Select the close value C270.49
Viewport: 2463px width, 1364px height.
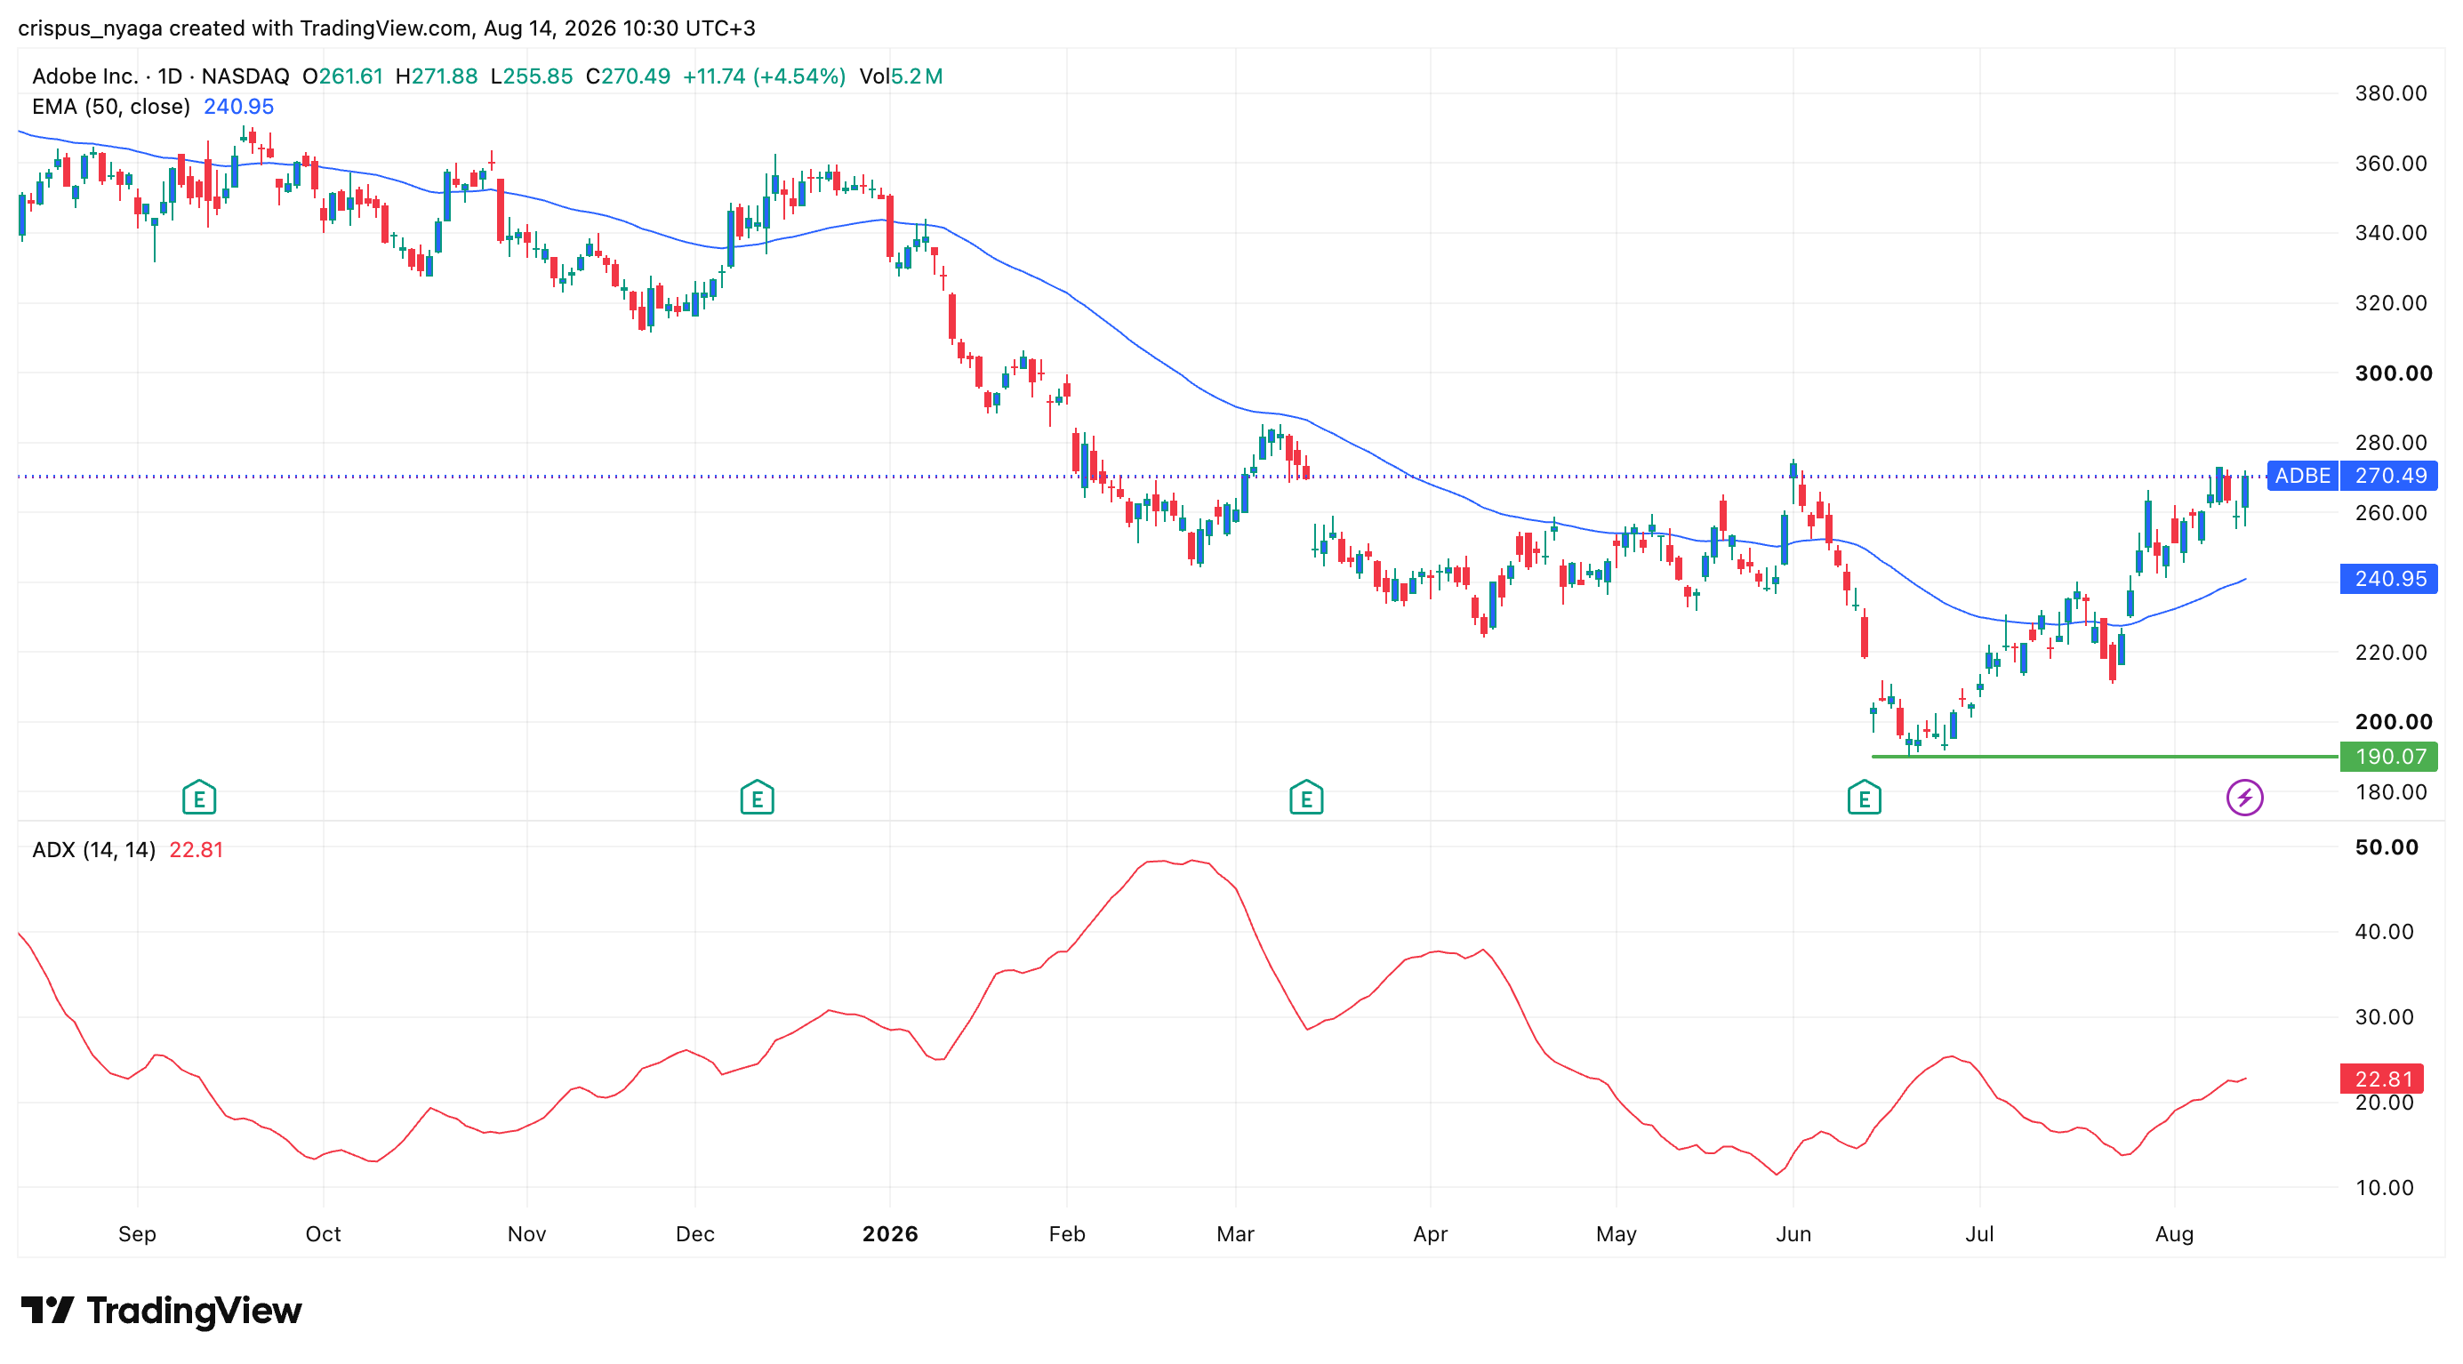(628, 76)
